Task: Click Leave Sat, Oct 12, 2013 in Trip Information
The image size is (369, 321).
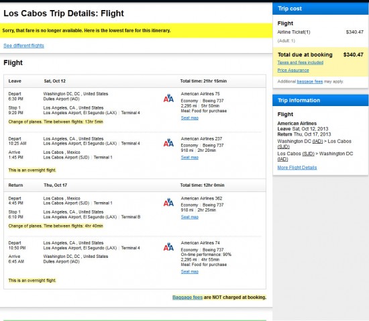Action: pos(303,129)
